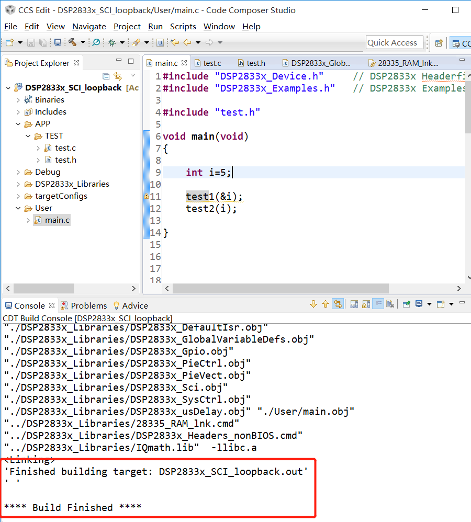471x522 pixels.
Task: Open the Edit menu
Action: click(x=31, y=27)
